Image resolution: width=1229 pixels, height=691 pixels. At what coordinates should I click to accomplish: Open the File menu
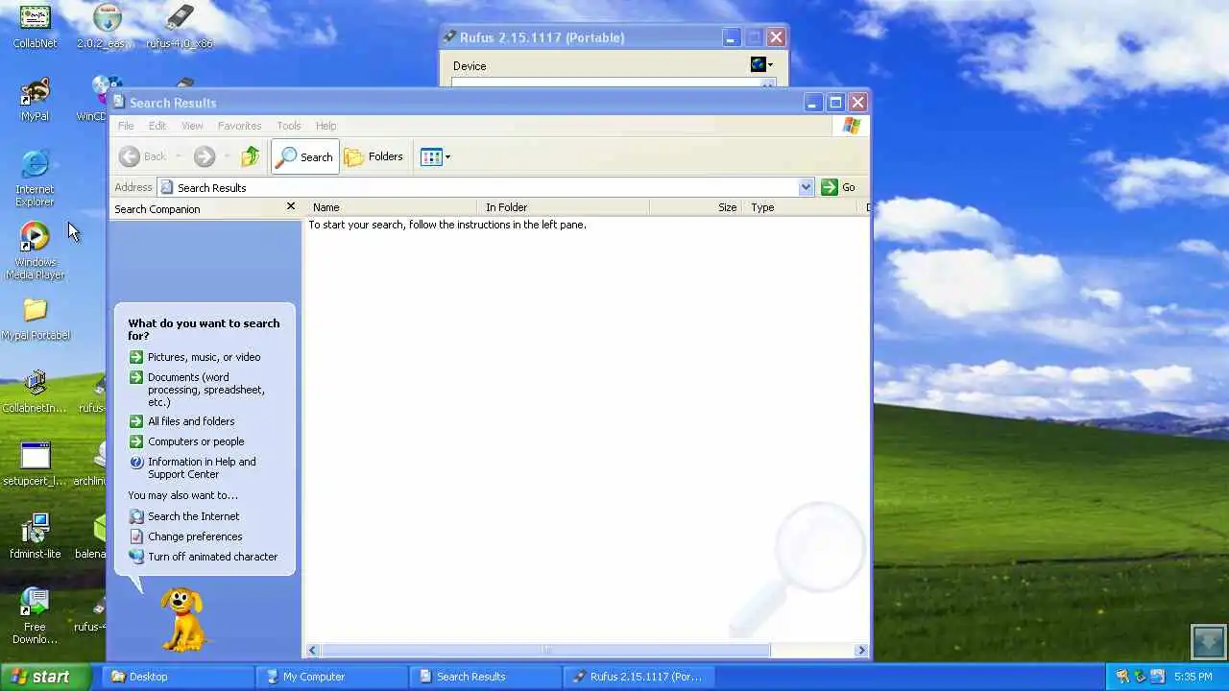pyautogui.click(x=126, y=126)
